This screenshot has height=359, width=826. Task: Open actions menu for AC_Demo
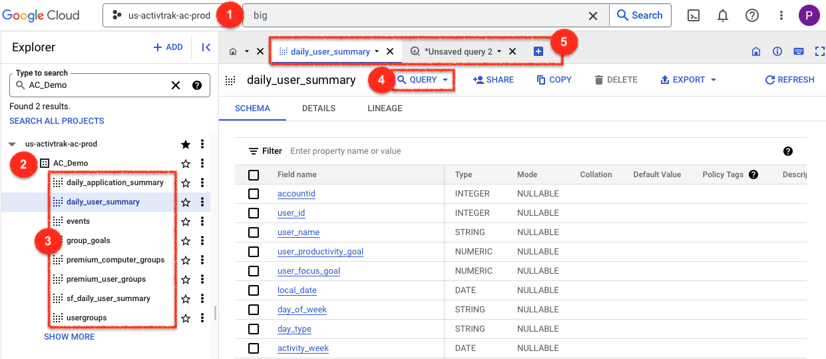click(x=202, y=163)
